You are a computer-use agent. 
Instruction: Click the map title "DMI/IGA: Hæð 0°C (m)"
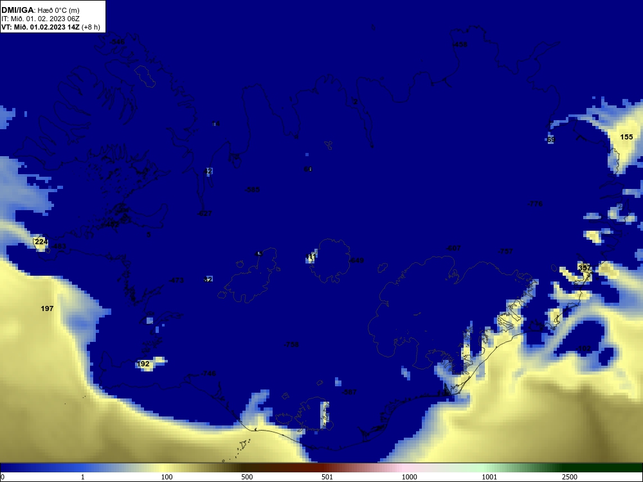click(x=40, y=10)
